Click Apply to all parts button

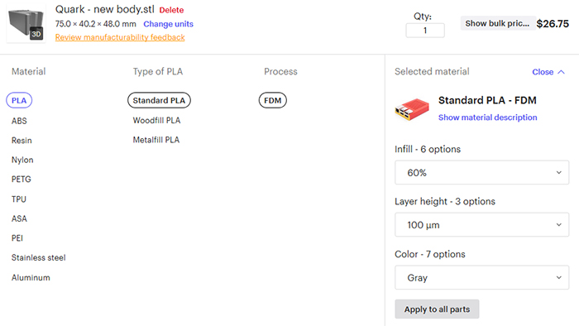(x=437, y=309)
